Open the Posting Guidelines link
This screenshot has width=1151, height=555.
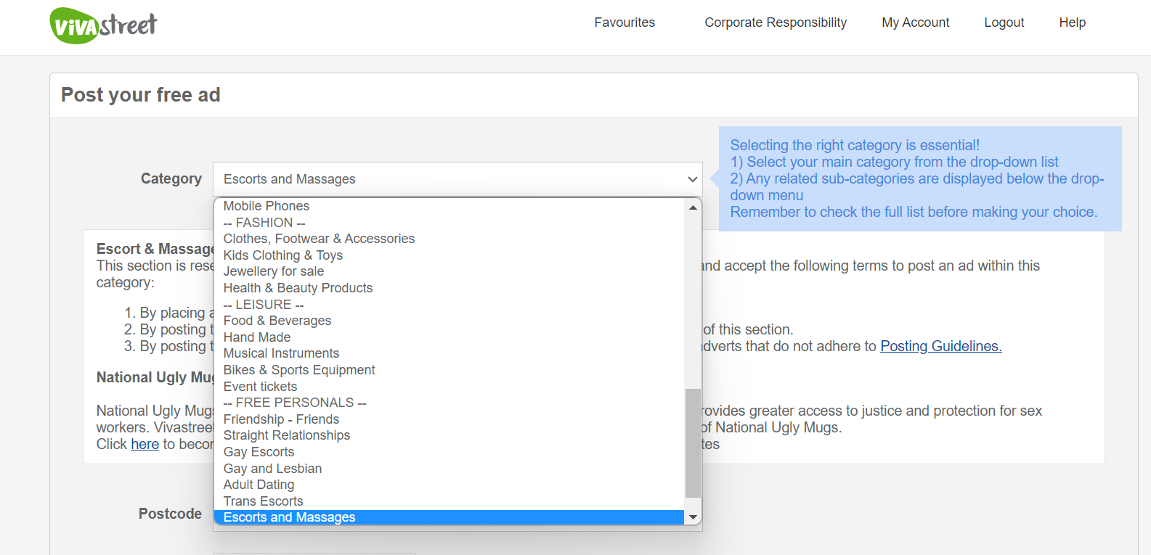pyautogui.click(x=941, y=346)
